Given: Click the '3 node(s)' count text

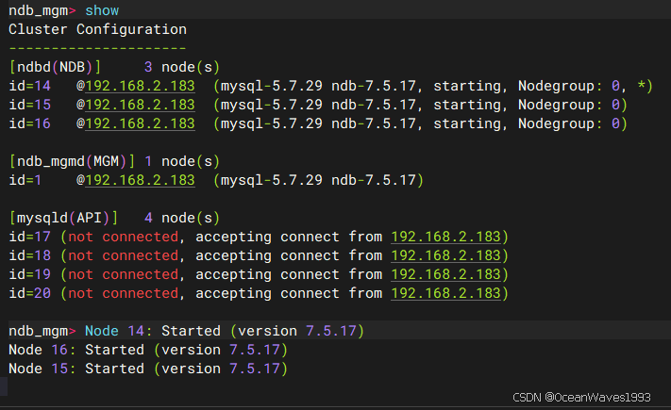Looking at the screenshot, I should pos(182,67).
